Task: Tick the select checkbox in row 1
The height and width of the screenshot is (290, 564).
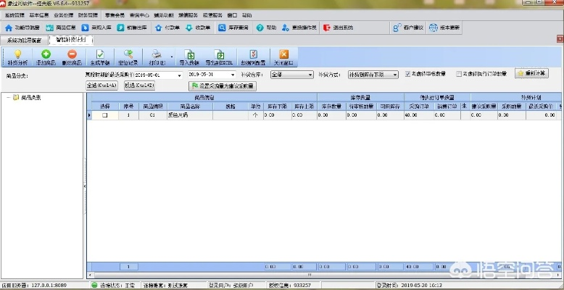Action: 104,115
